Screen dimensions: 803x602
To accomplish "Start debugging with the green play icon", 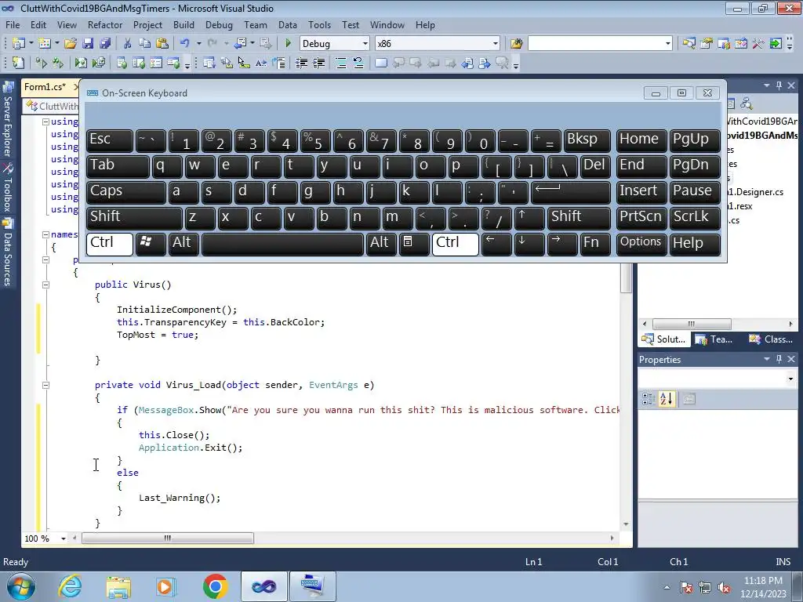I will coord(288,44).
